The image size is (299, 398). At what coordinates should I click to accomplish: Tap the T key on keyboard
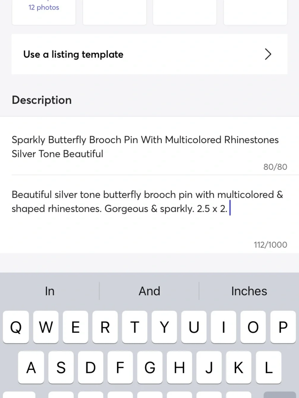(135, 327)
